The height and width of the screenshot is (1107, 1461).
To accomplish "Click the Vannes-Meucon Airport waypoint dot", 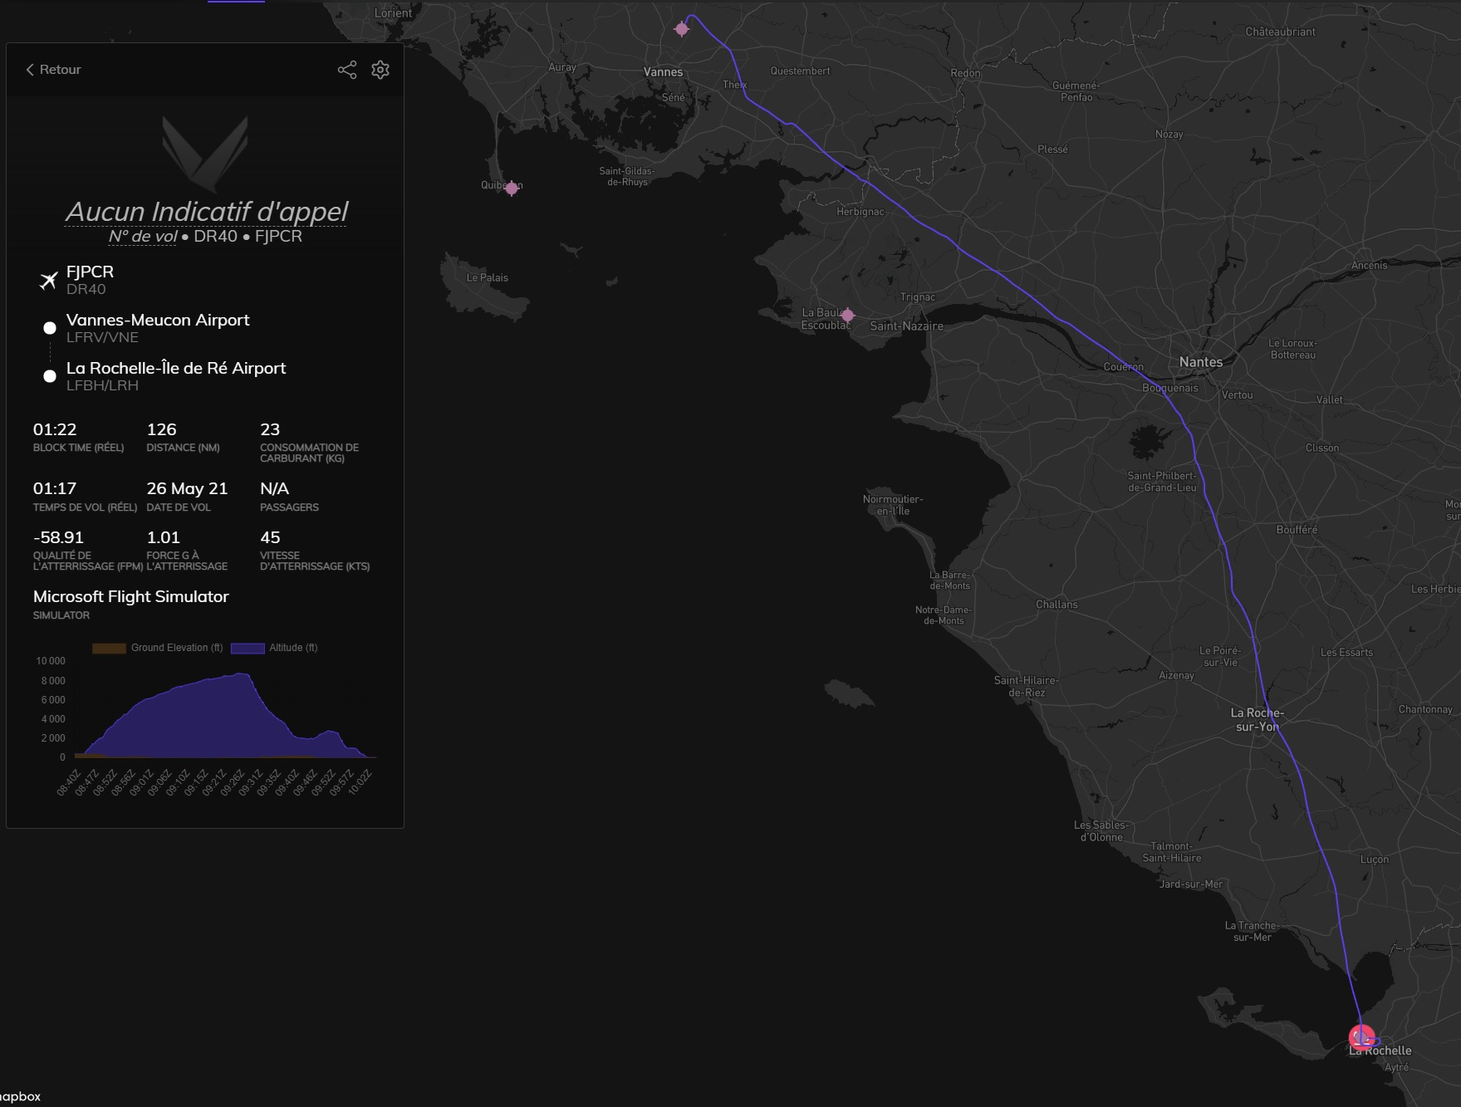I will 50,328.
